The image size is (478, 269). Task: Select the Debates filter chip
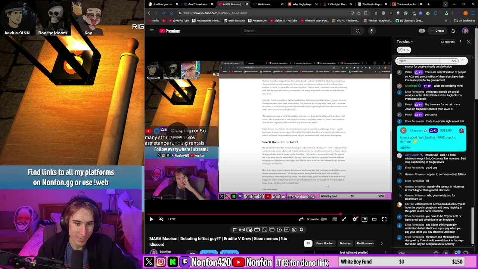pos(345,244)
